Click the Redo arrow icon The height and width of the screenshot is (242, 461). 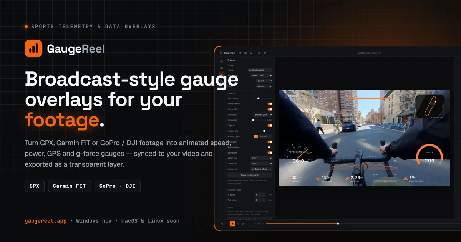pos(265,53)
